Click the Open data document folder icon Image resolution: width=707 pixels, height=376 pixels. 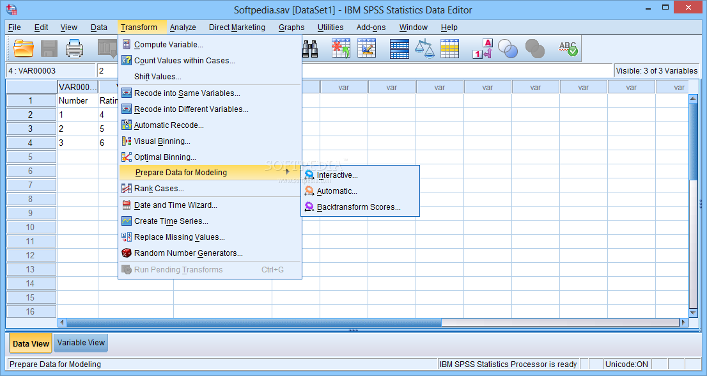[x=24, y=48]
